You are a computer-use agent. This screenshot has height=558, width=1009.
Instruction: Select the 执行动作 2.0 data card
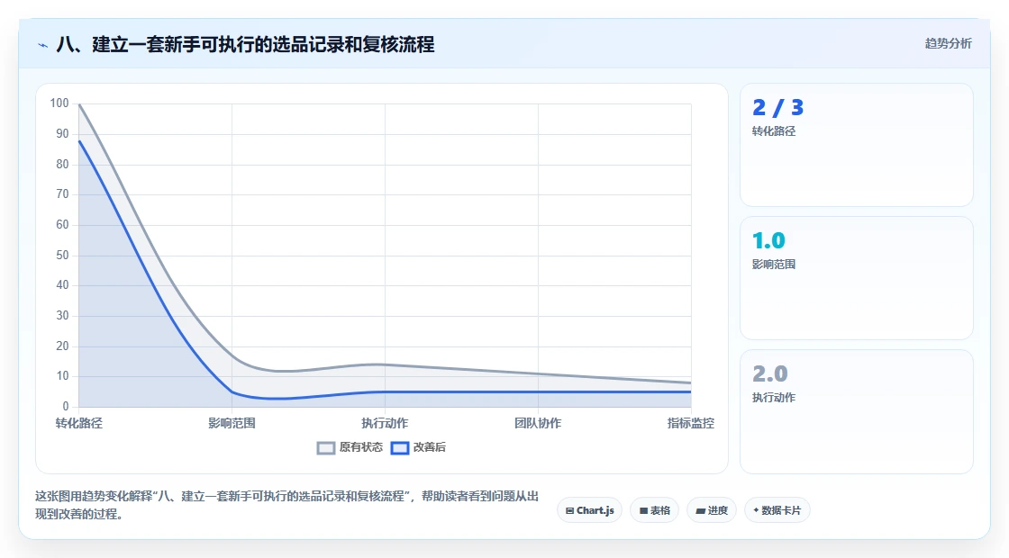[857, 411]
